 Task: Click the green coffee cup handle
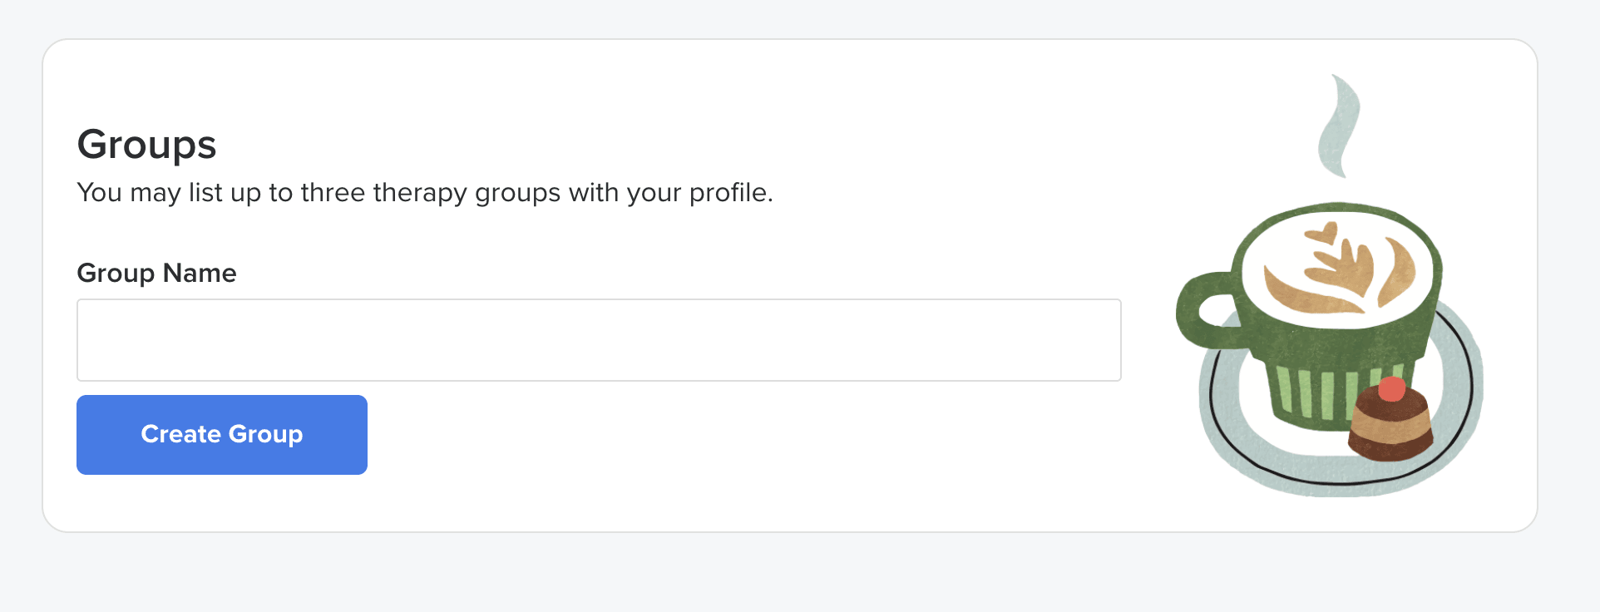[x=1196, y=306]
